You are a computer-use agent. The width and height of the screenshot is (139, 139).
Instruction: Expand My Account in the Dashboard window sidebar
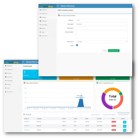[13, 92]
